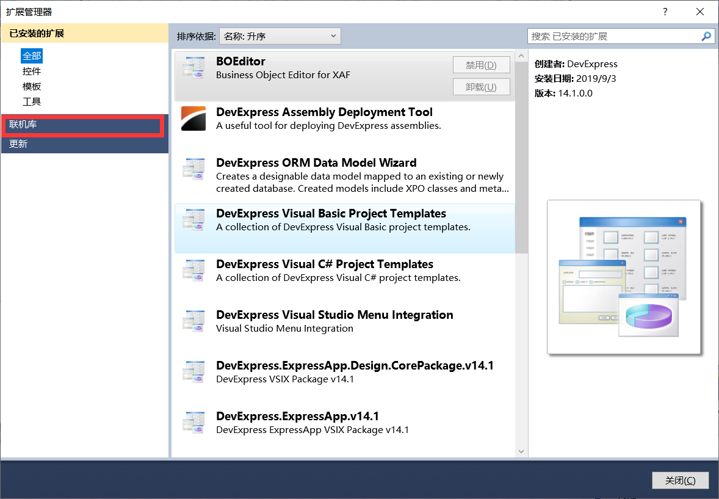Click the scroll down arrow of extension list
719x499 pixels.
click(x=521, y=451)
